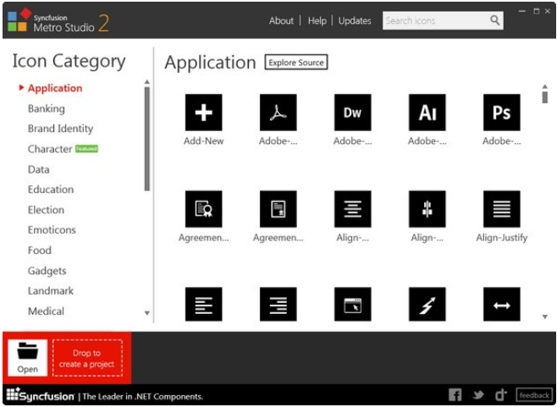The image size is (557, 407).
Task: Click the Syncfusion logo in footer
Action: (x=40, y=394)
